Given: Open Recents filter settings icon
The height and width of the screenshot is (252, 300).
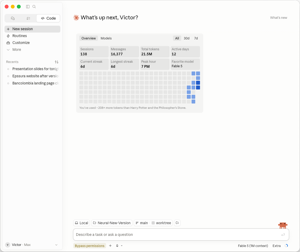Looking at the screenshot, I should click(x=57, y=62).
